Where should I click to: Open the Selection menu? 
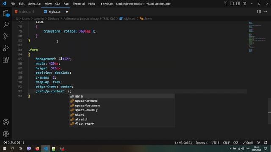pos(35,4)
